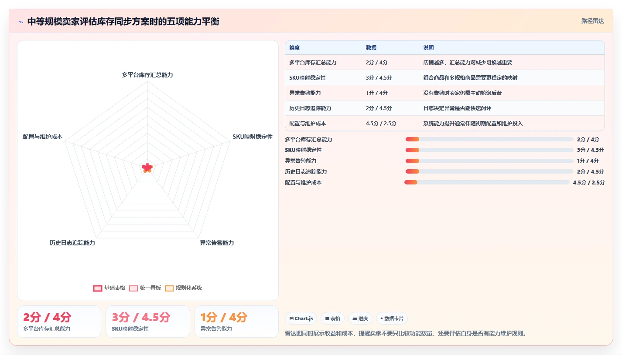Click table cell 4.5分 / 2.5分
Viewport: 622px width, 355px height.
(381, 124)
